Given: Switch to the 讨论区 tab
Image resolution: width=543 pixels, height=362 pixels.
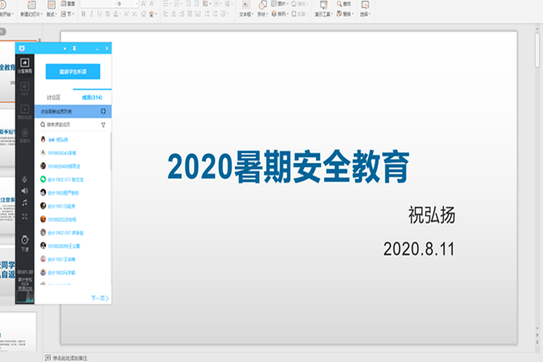Looking at the screenshot, I should click(x=54, y=97).
